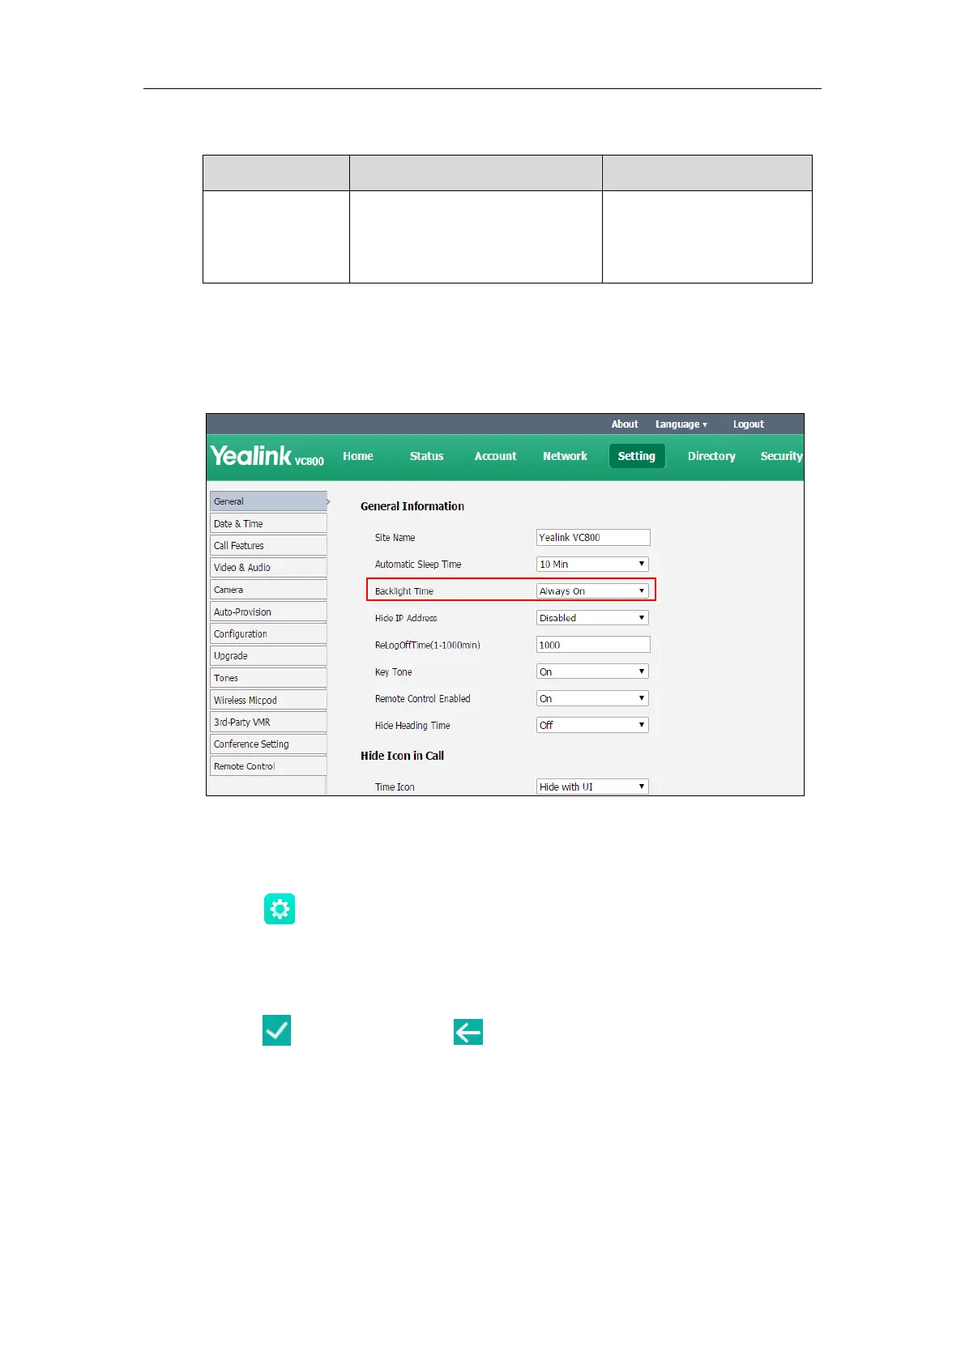
Task: Go to the Directory tab
Action: click(x=711, y=456)
